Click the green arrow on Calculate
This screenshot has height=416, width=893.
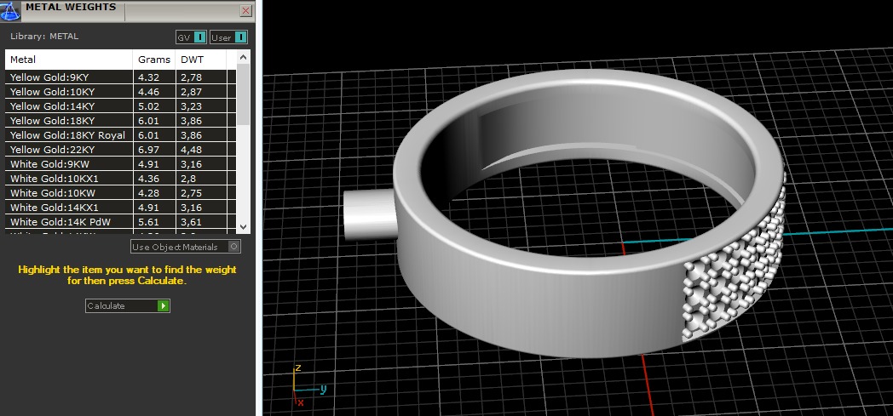pyautogui.click(x=164, y=305)
